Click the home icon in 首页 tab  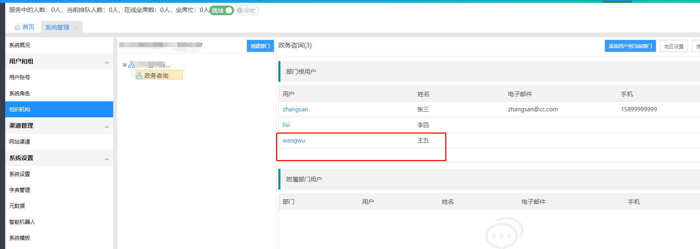pyautogui.click(x=17, y=28)
